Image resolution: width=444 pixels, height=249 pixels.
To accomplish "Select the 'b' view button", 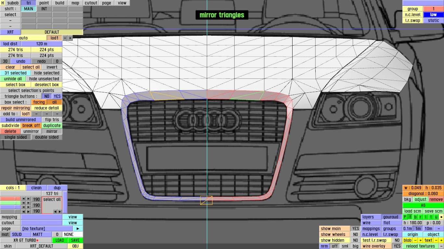I will coord(415,217).
